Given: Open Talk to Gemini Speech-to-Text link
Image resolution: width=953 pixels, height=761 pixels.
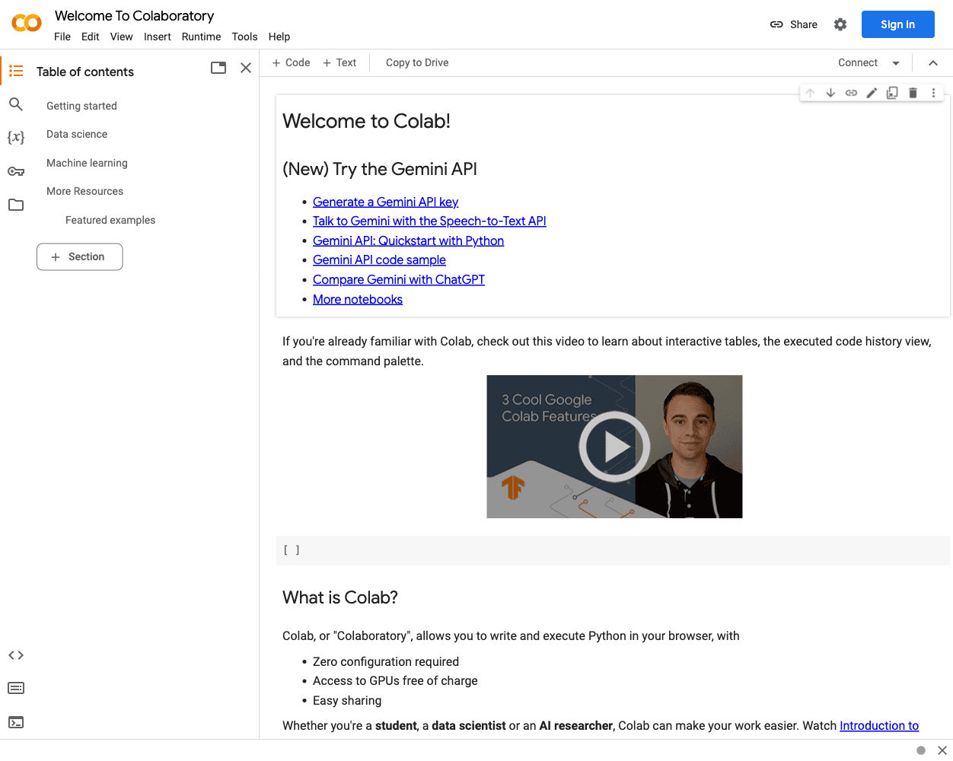Looking at the screenshot, I should [429, 221].
